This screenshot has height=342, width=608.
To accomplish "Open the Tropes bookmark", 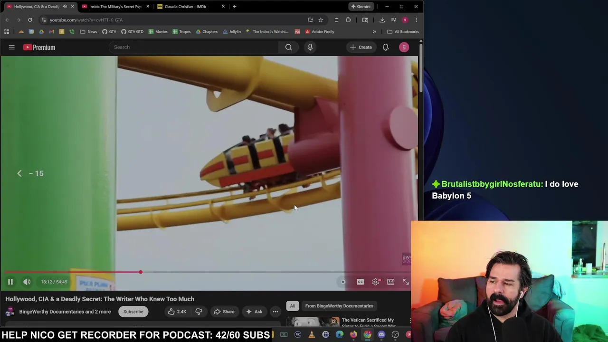I will (181, 32).
